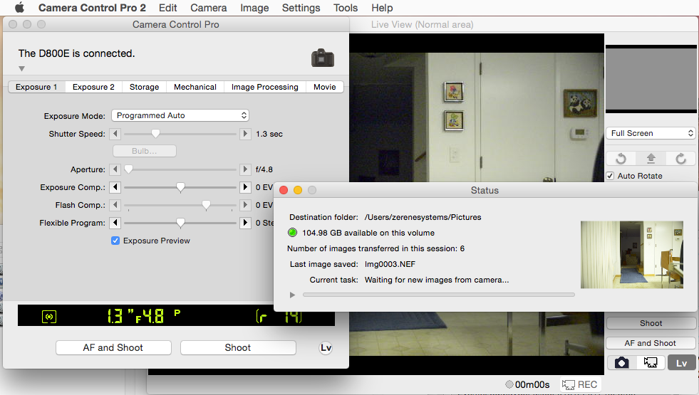The width and height of the screenshot is (699, 395).
Task: Click the REC record button
Action: (579, 385)
